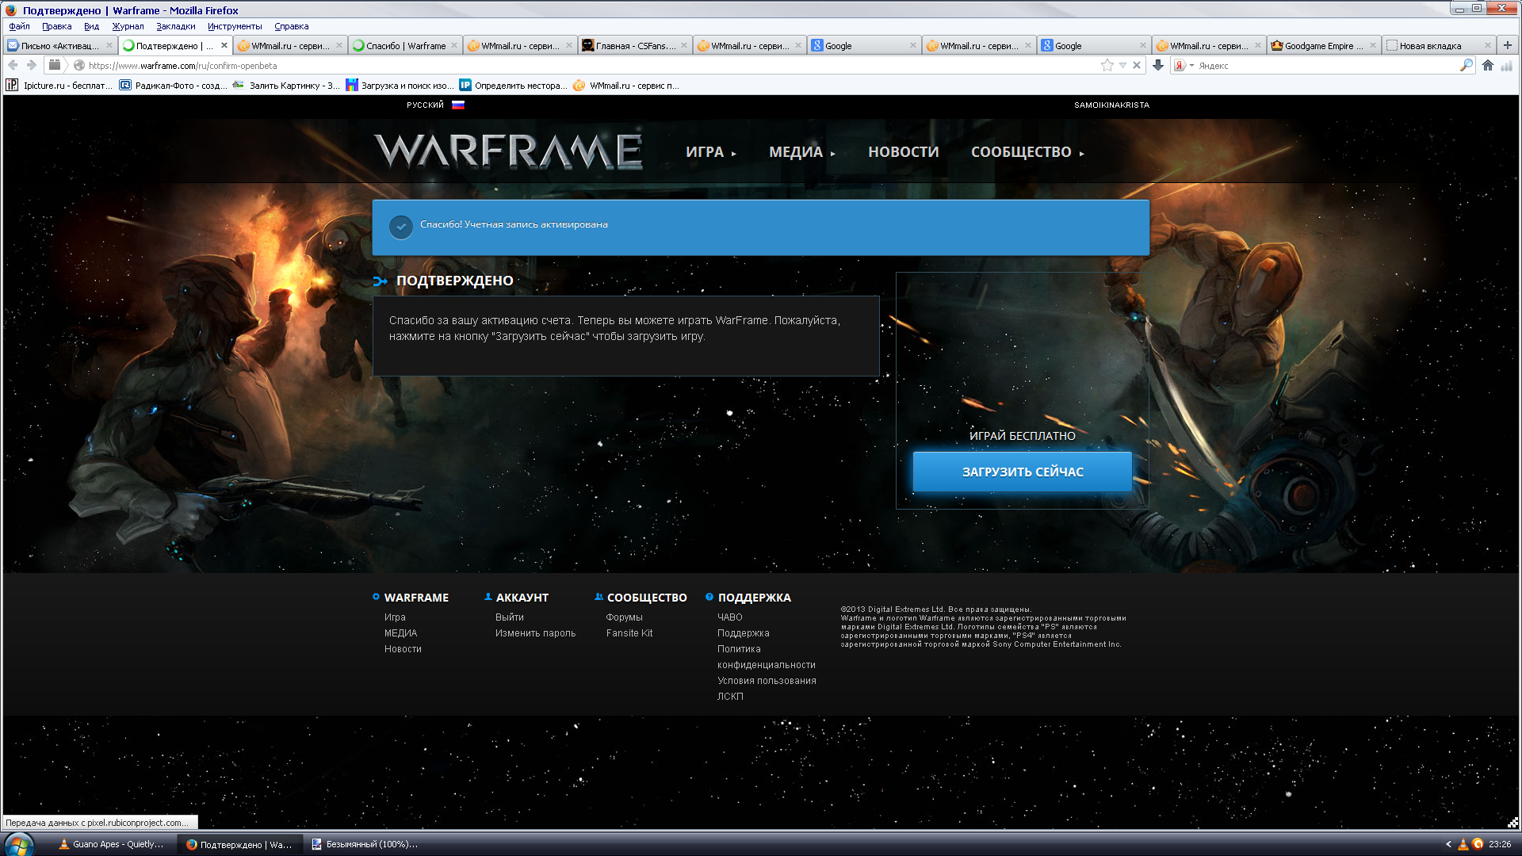Click the Russian flag language icon
1522x856 pixels.
pos(458,105)
